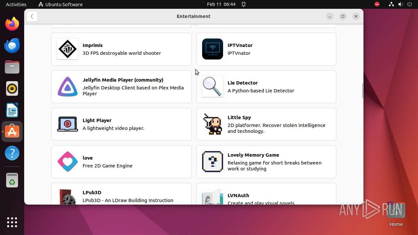Screen dimensions: 418x235
Task: Open the network status icon
Action: [x=391, y=4]
